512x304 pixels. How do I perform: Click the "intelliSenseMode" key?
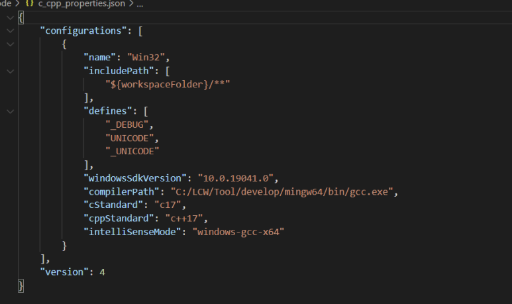132,232
